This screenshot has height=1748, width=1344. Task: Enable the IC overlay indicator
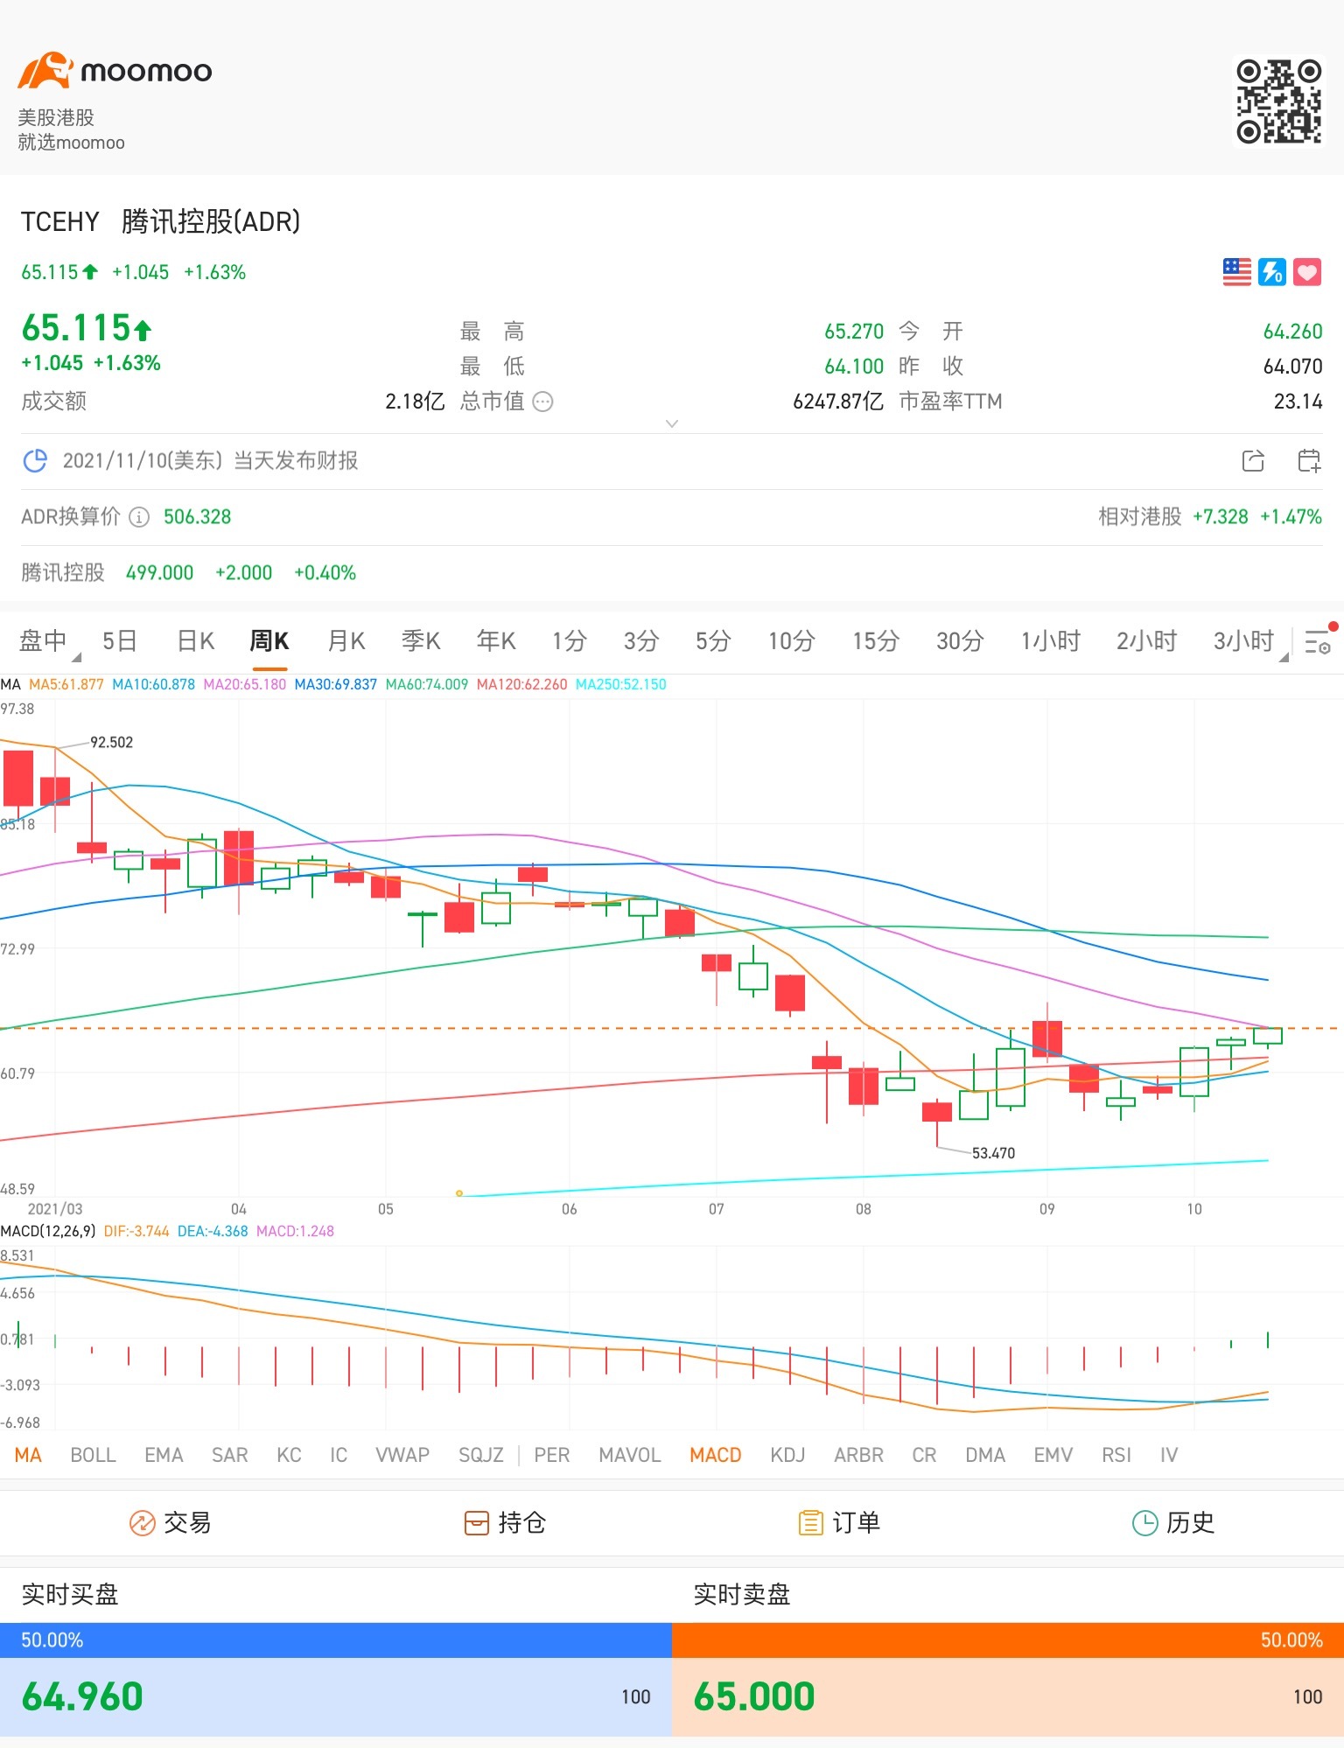[x=339, y=1455]
